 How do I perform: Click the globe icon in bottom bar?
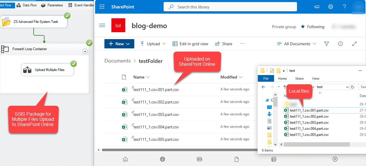(162, 159)
